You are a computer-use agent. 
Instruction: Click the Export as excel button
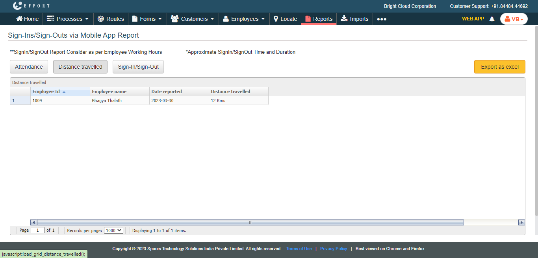point(499,67)
